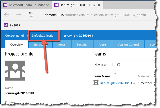Image resolution: width=160 pixels, height=108 pixels.
Task: Switch to the Microsoft Team Foundation browser tab
Action: [x=27, y=5]
